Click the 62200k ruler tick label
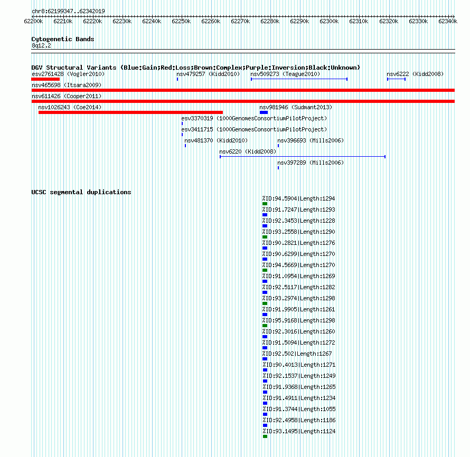Image resolution: width=470 pixels, height=457 pixels. coord(33,21)
